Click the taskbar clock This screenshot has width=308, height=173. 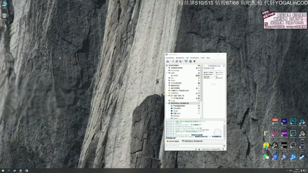pos(297,171)
